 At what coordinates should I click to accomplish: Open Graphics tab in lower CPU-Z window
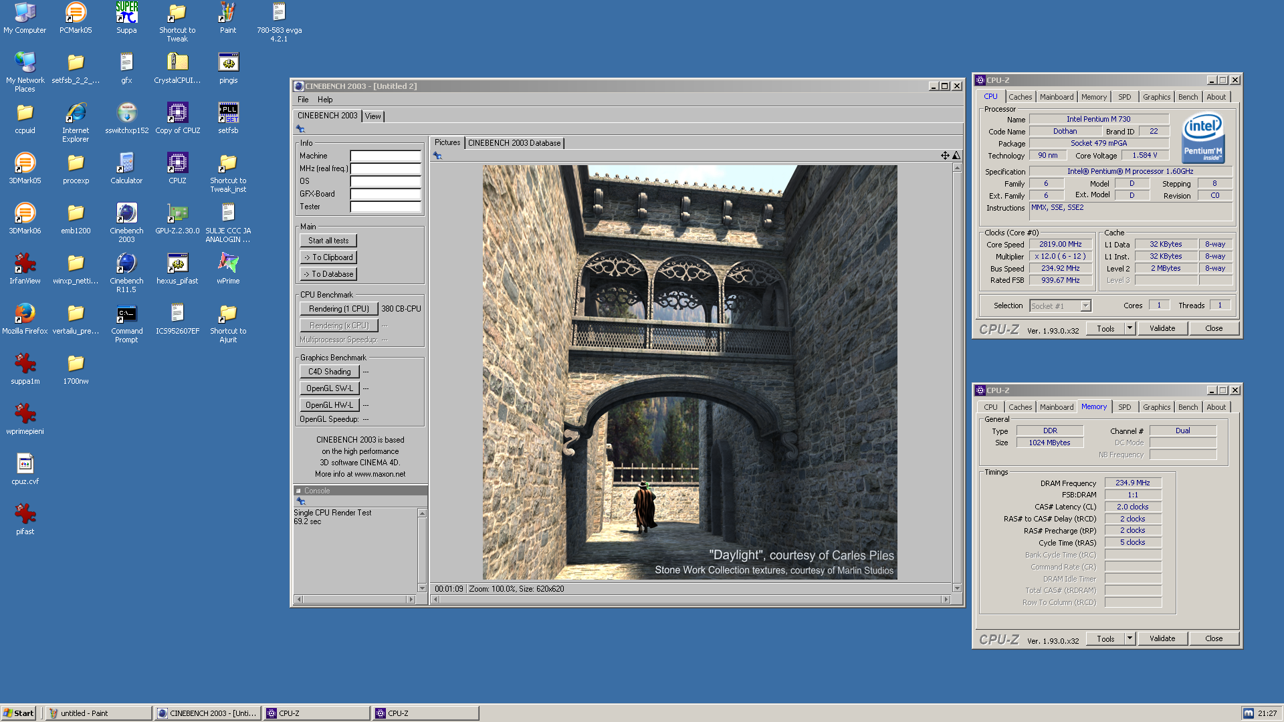1156,407
